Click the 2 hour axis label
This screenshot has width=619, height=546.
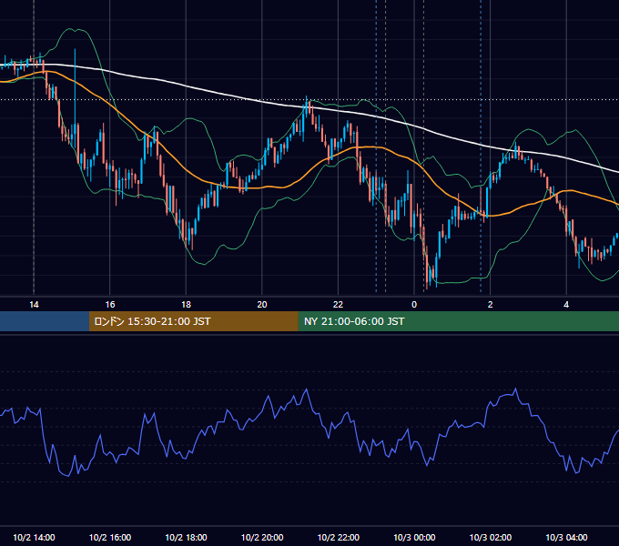click(491, 305)
